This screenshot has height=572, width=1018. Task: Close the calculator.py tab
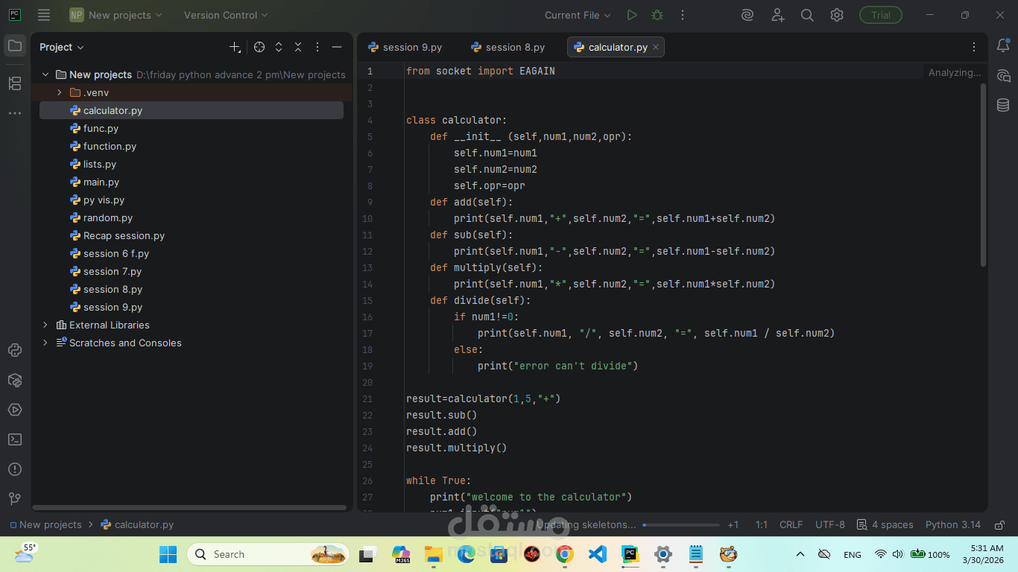coord(656,47)
